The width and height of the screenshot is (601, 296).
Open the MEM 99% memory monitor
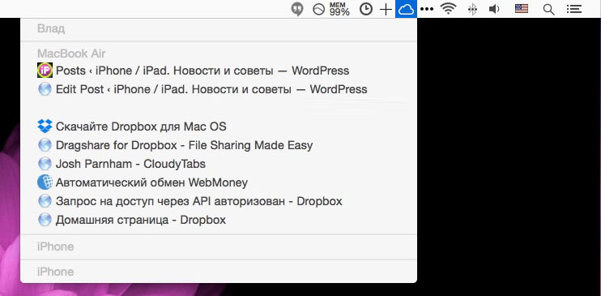339,9
